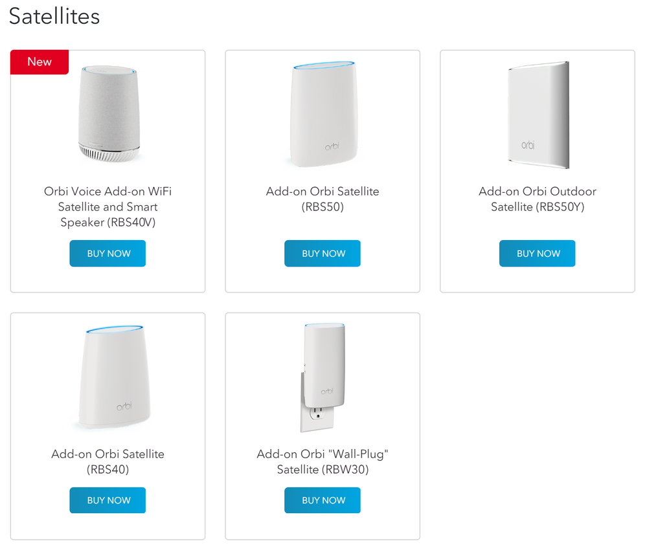This screenshot has height=552, width=647.
Task: Click the Add-on Orbi Satellite (RBS50) title
Action: pos(323,199)
